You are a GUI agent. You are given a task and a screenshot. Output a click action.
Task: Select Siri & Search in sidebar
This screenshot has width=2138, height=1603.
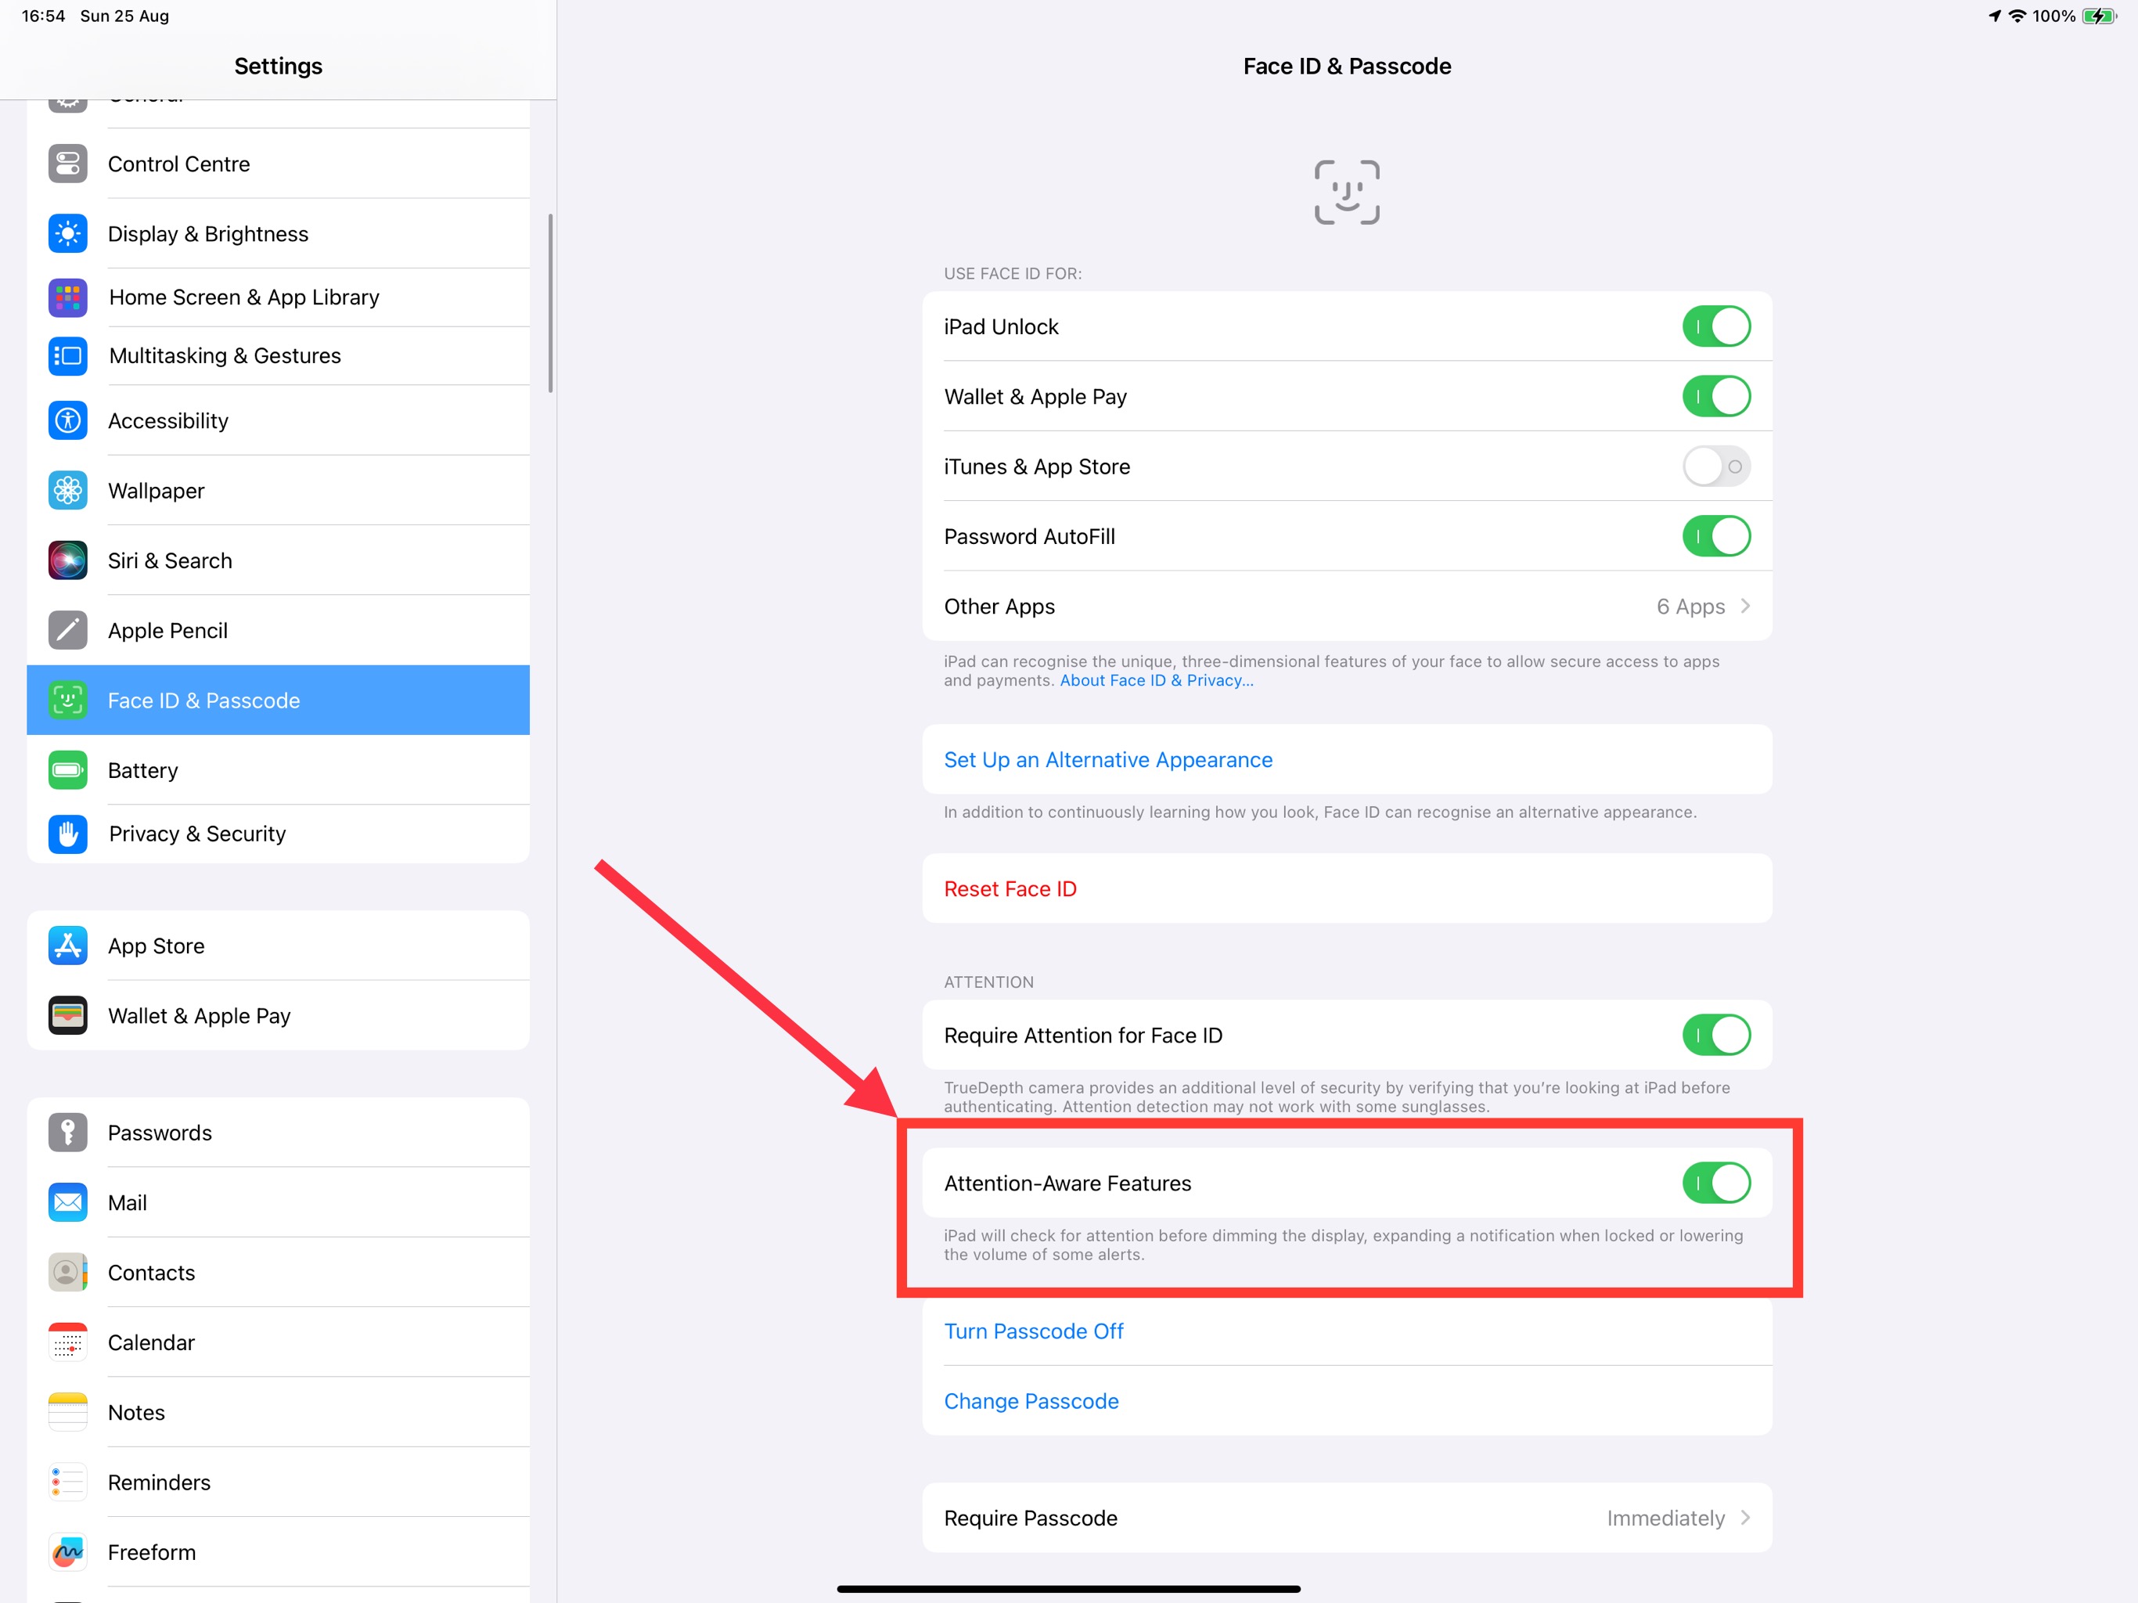click(279, 560)
